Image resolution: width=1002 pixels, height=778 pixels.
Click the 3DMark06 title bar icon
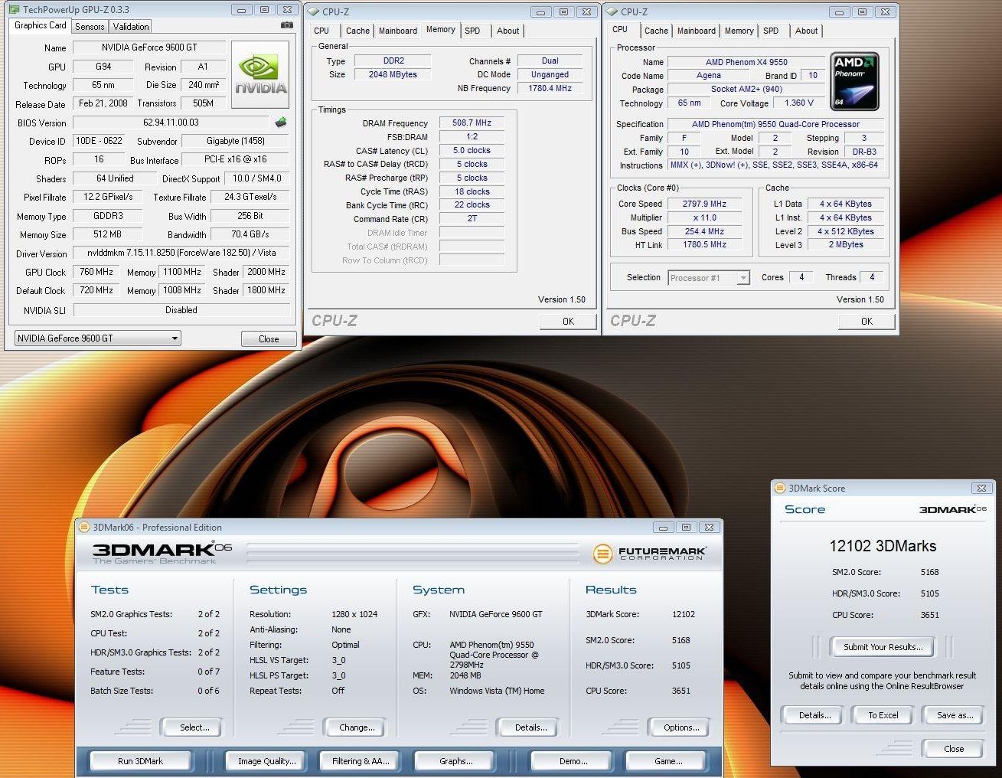tap(84, 527)
